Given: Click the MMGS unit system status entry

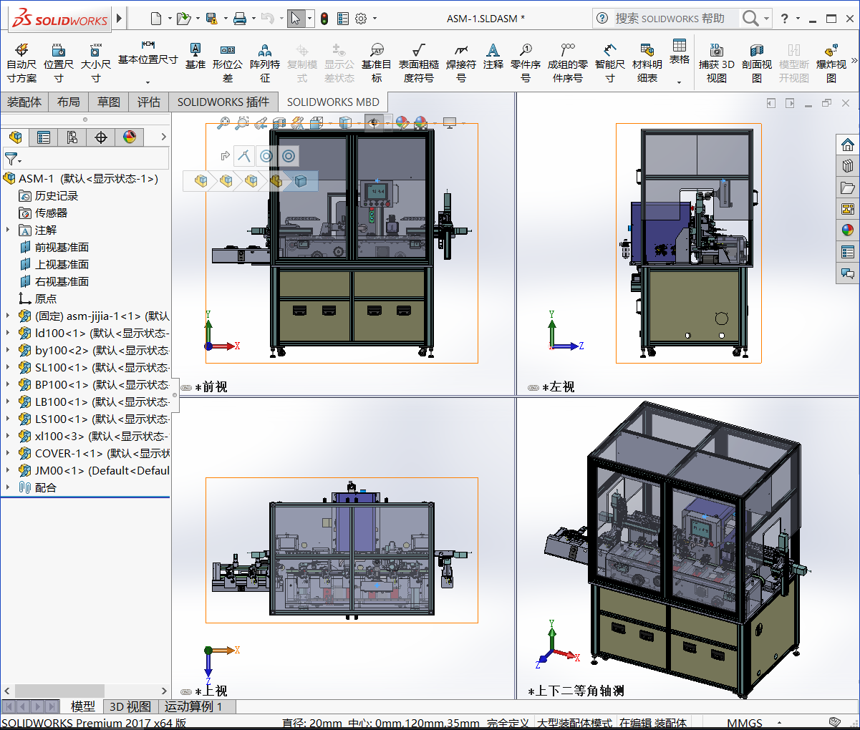Looking at the screenshot, I should (745, 723).
